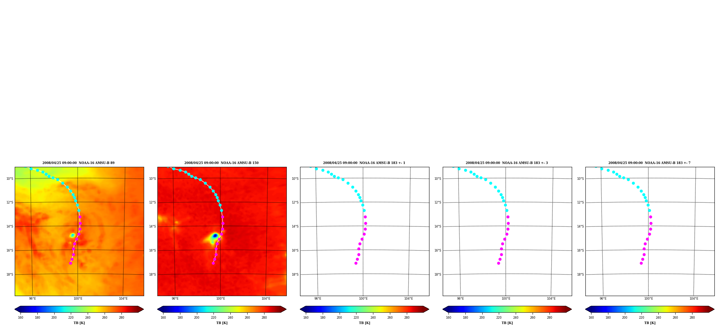
Task: Select the 183 +- 1 panel title
Action: (x=364, y=163)
